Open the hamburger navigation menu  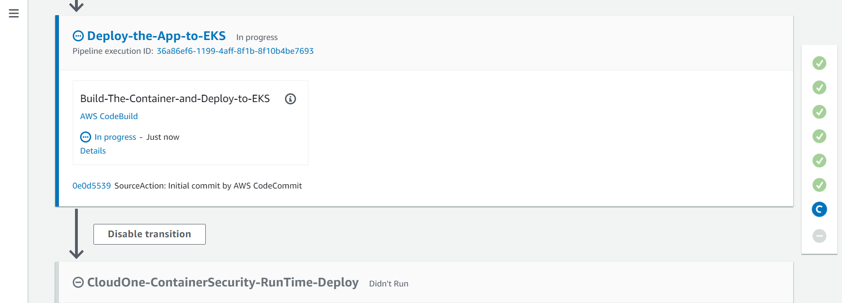tap(14, 13)
